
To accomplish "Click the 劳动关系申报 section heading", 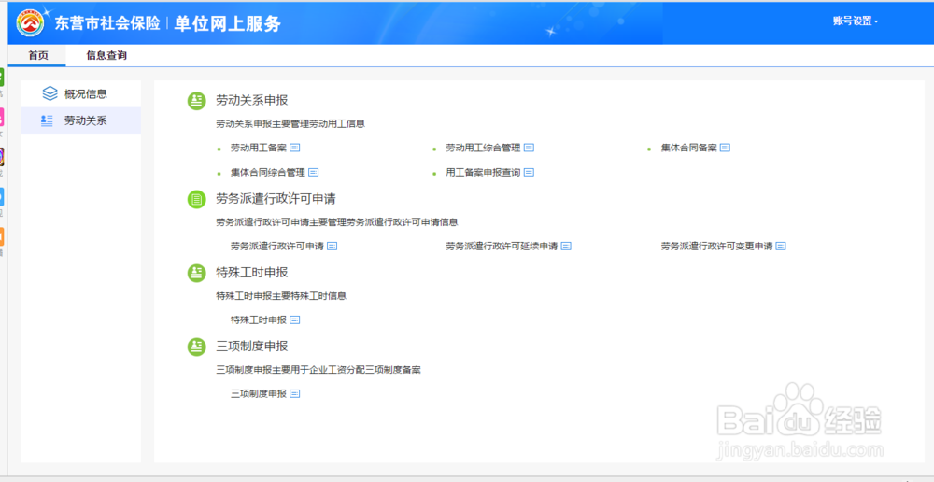I will [x=252, y=101].
